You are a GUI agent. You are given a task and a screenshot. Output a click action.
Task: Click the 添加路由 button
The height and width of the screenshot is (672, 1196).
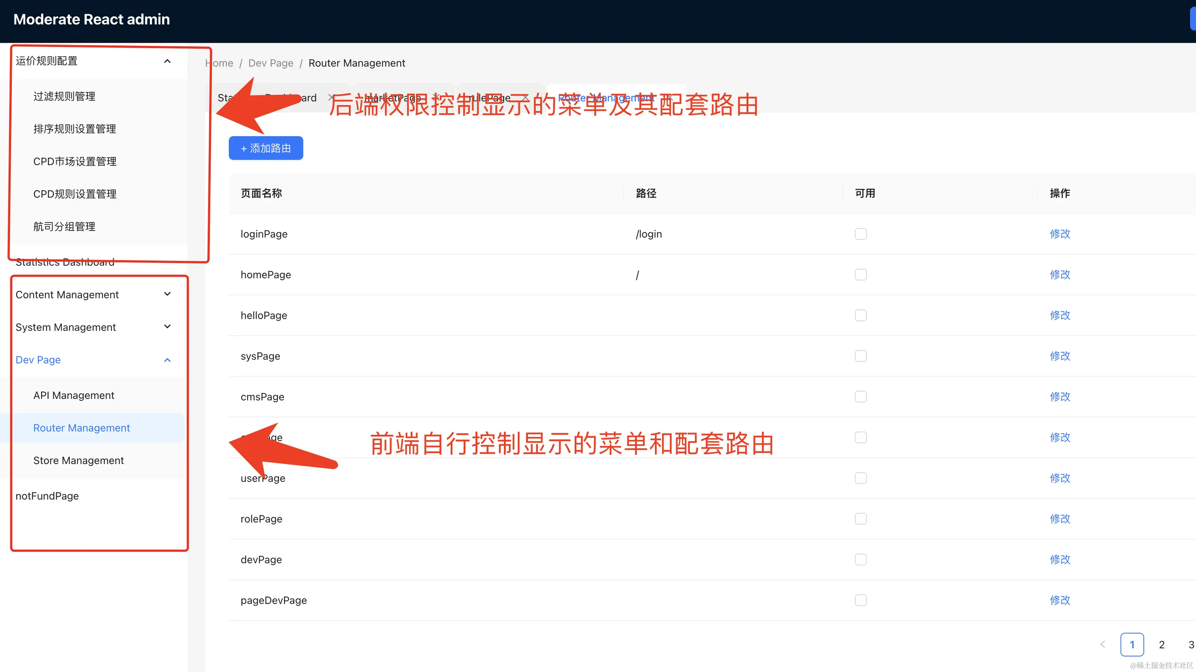[x=265, y=148]
